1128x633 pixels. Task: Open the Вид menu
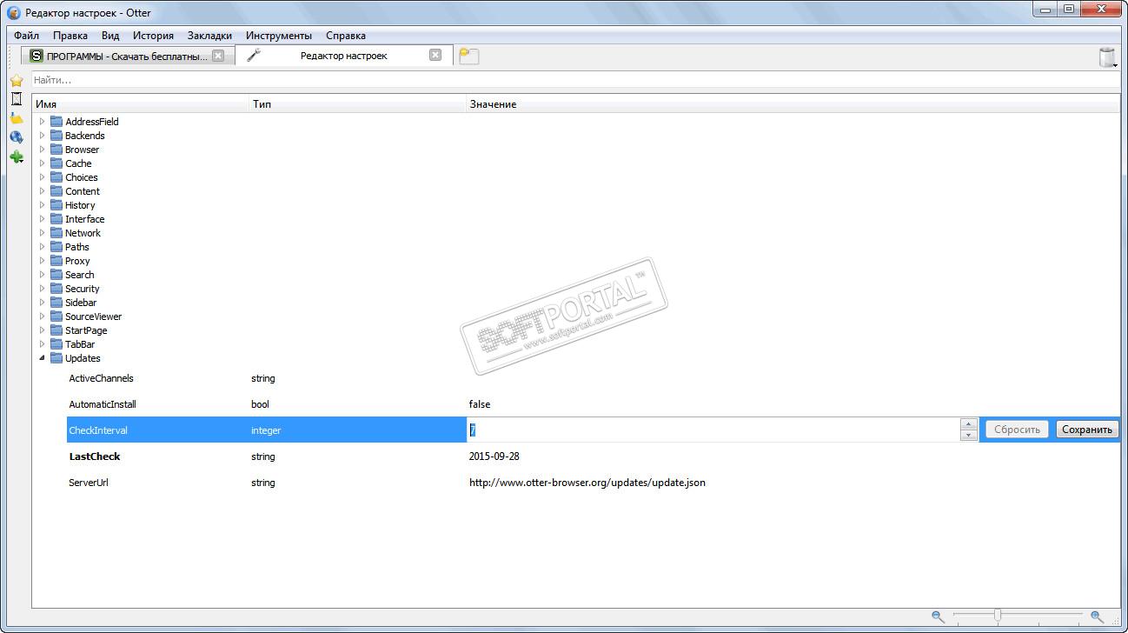[x=110, y=36]
